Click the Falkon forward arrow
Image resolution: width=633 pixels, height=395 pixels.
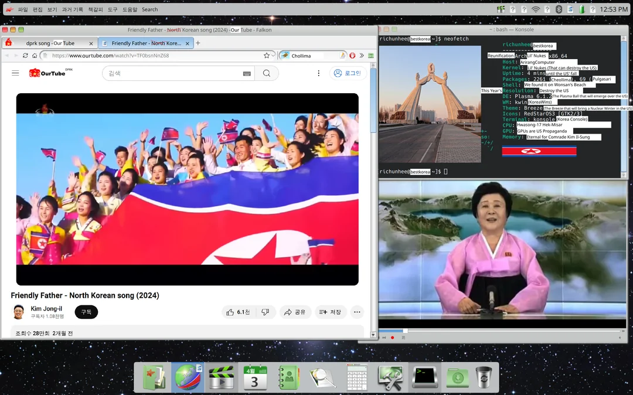click(16, 56)
